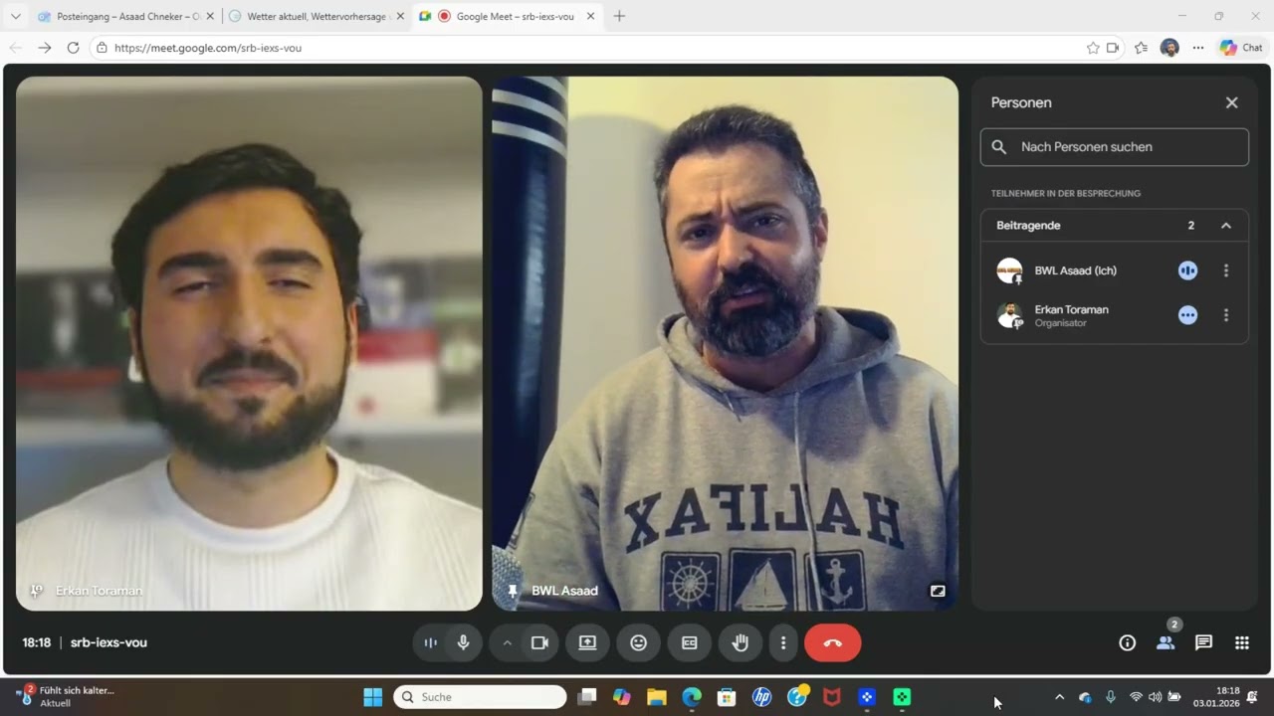Switch to the Posteingang – Asaad Chneker tab
The height and width of the screenshot is (716, 1274).
[127, 16]
